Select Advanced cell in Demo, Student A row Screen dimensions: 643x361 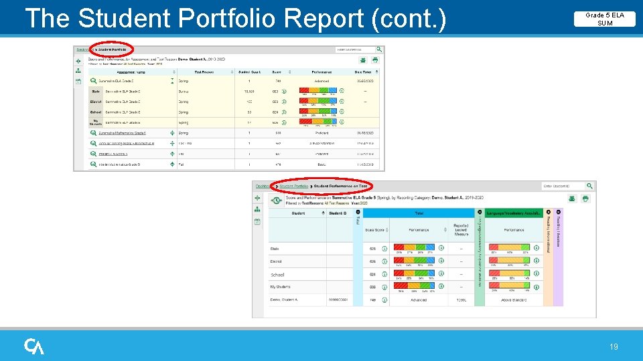click(418, 300)
